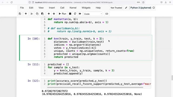Image resolution: width=173 pixels, height=97 pixels.
Task: Open the Widgets menu
Action: click(86, 8)
